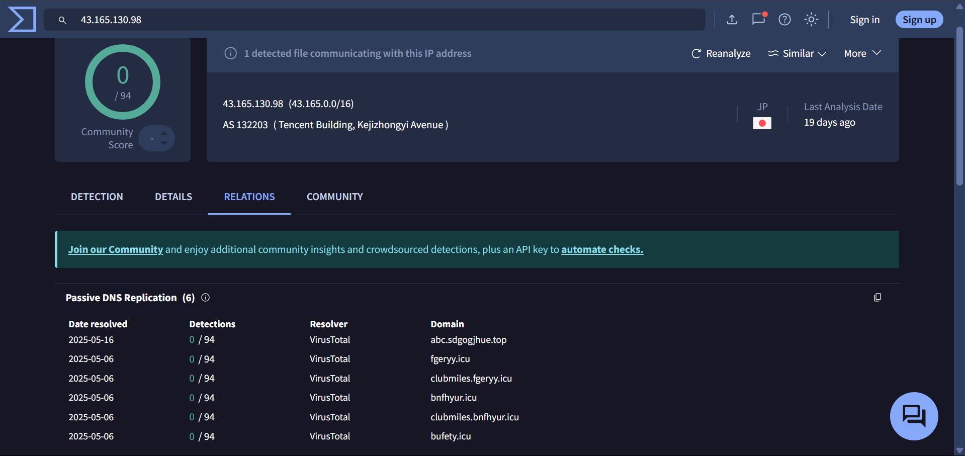The height and width of the screenshot is (456, 965).
Task: Click the info icon on the detected-file banner
Action: pos(230,53)
